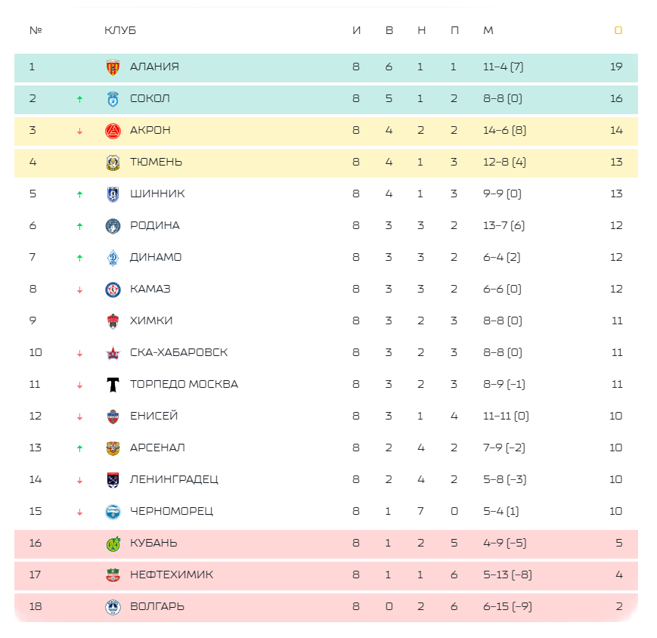Viewport: 657px width, 638px height.
Task: Open the Шинник team link
Action: [x=157, y=194]
